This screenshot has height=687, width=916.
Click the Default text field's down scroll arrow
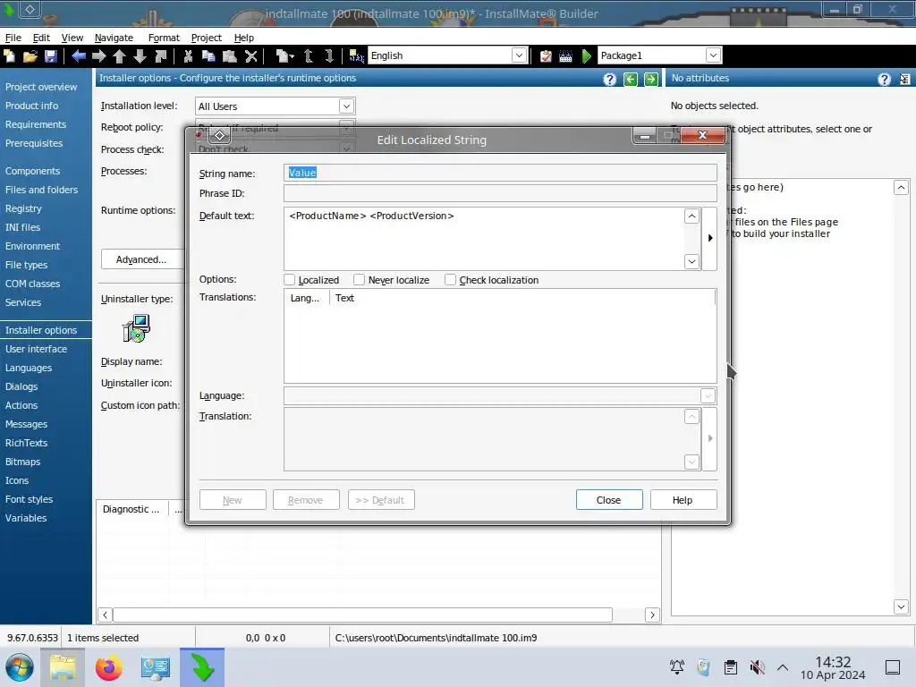pos(691,261)
